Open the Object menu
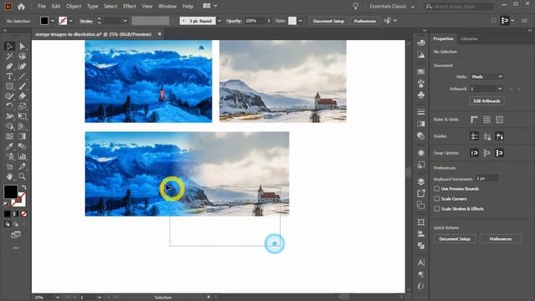Image resolution: width=535 pixels, height=301 pixels. point(74,6)
